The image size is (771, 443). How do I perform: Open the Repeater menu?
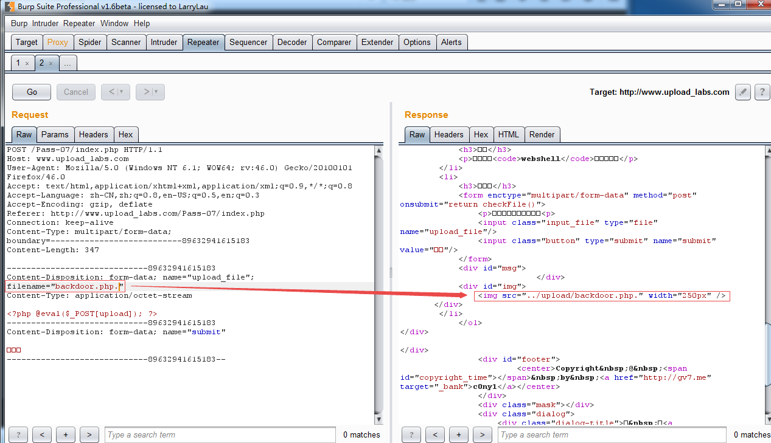(79, 23)
